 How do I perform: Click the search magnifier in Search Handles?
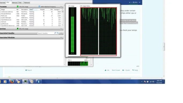[x=55, y=33]
